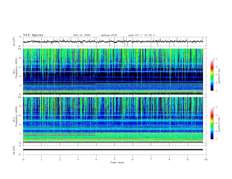
Task: Click time axis tick label "2"
Action: click(60, 159)
